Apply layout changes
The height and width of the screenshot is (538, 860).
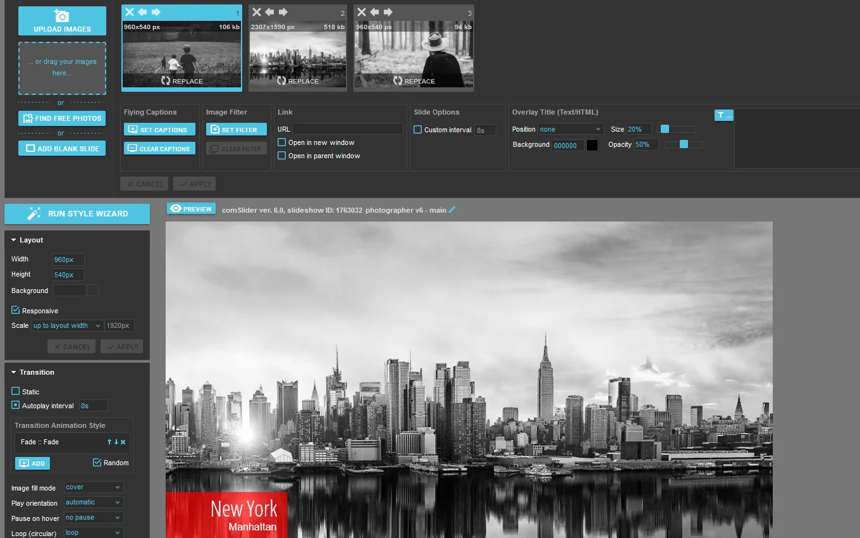click(122, 347)
